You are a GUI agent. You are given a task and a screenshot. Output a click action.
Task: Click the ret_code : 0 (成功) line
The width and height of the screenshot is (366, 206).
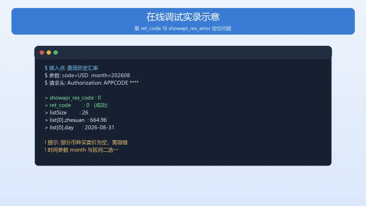click(x=76, y=105)
